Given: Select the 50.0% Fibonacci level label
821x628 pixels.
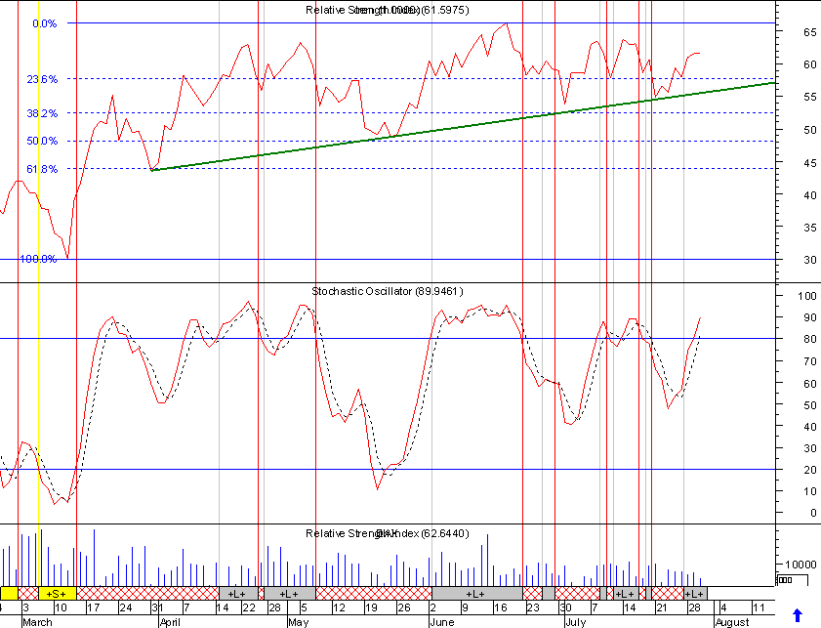Looking at the screenshot, I should tap(42, 141).
